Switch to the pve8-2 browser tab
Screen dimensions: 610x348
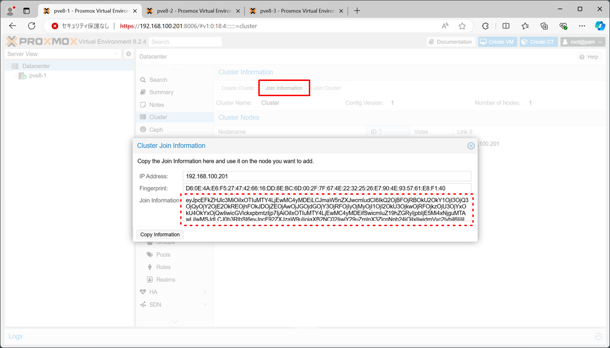pos(191,10)
